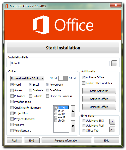The image size is (126, 150).
Task: Click the Office logo in title bar
Action: pyautogui.click(x=6, y=6)
